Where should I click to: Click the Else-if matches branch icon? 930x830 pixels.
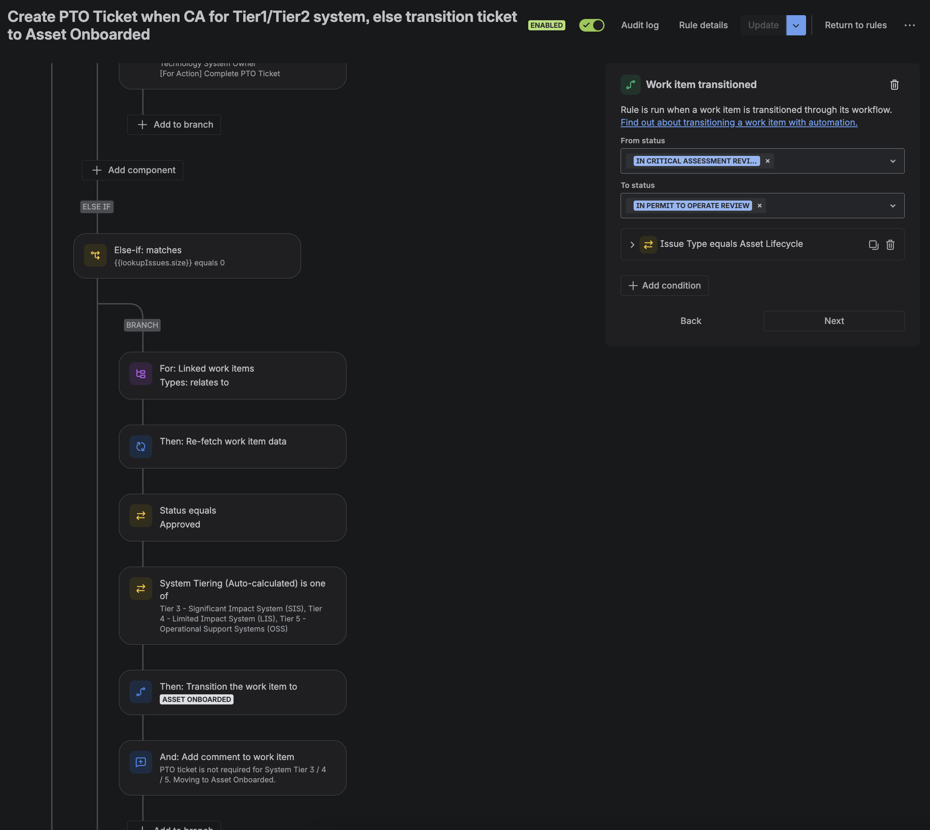coord(95,255)
